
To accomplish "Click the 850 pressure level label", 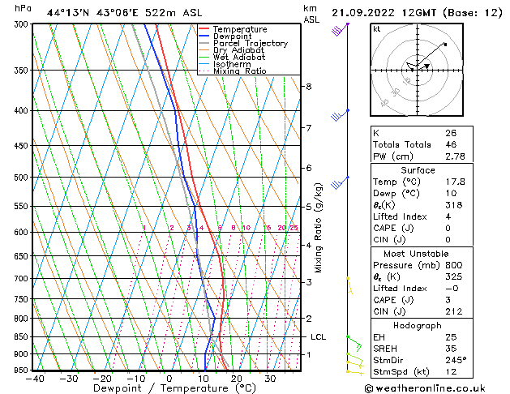I will coord(23,337).
